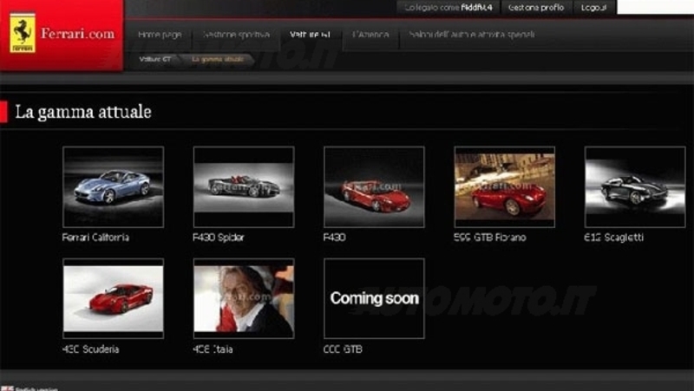Click the Ferrari.com site title
Image resolution: width=694 pixels, height=391 pixels.
pos(78,34)
